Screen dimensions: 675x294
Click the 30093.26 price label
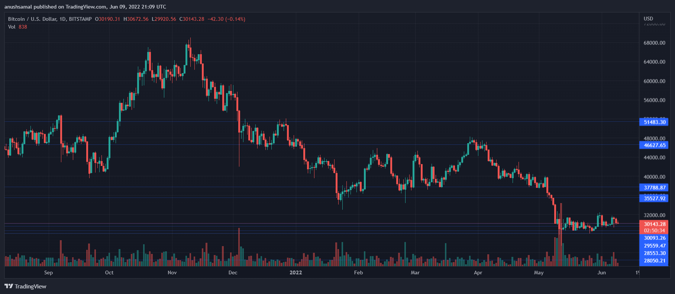(654, 238)
